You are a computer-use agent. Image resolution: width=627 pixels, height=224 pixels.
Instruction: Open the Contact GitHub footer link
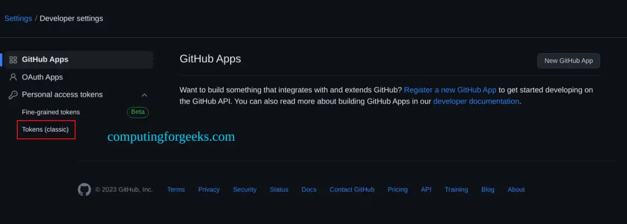352,190
